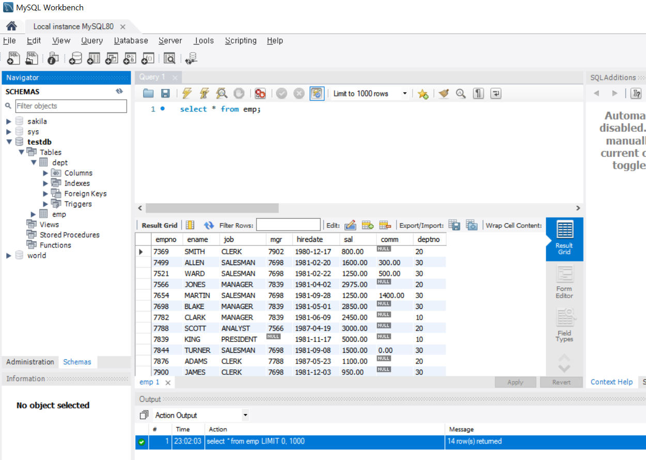
Task: Edit current row pencil icon
Action: (350, 225)
